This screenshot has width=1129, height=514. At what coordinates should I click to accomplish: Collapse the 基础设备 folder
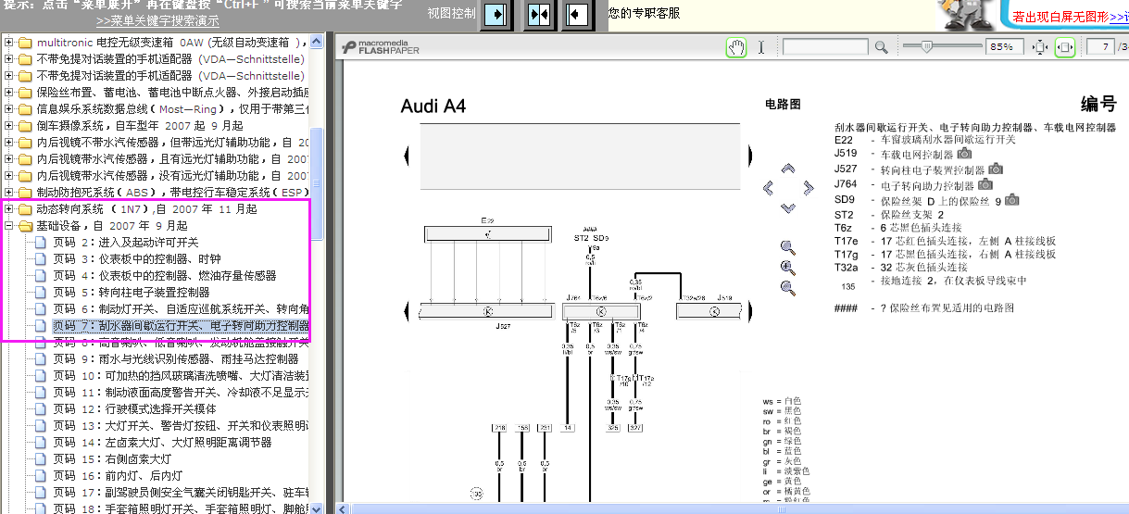[x=9, y=226]
